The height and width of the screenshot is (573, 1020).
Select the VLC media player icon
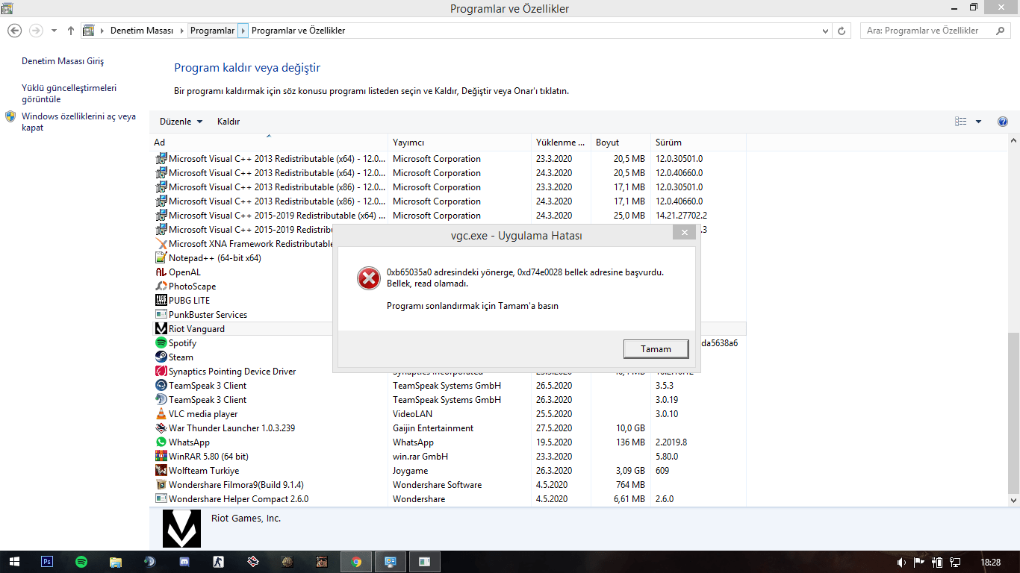point(161,414)
